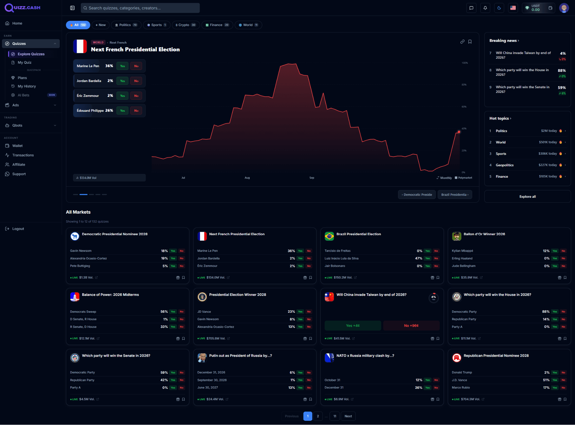Screen dimensions: 575x425
Task: Expand the Qbots sidebar section
Action: (x=55, y=125)
